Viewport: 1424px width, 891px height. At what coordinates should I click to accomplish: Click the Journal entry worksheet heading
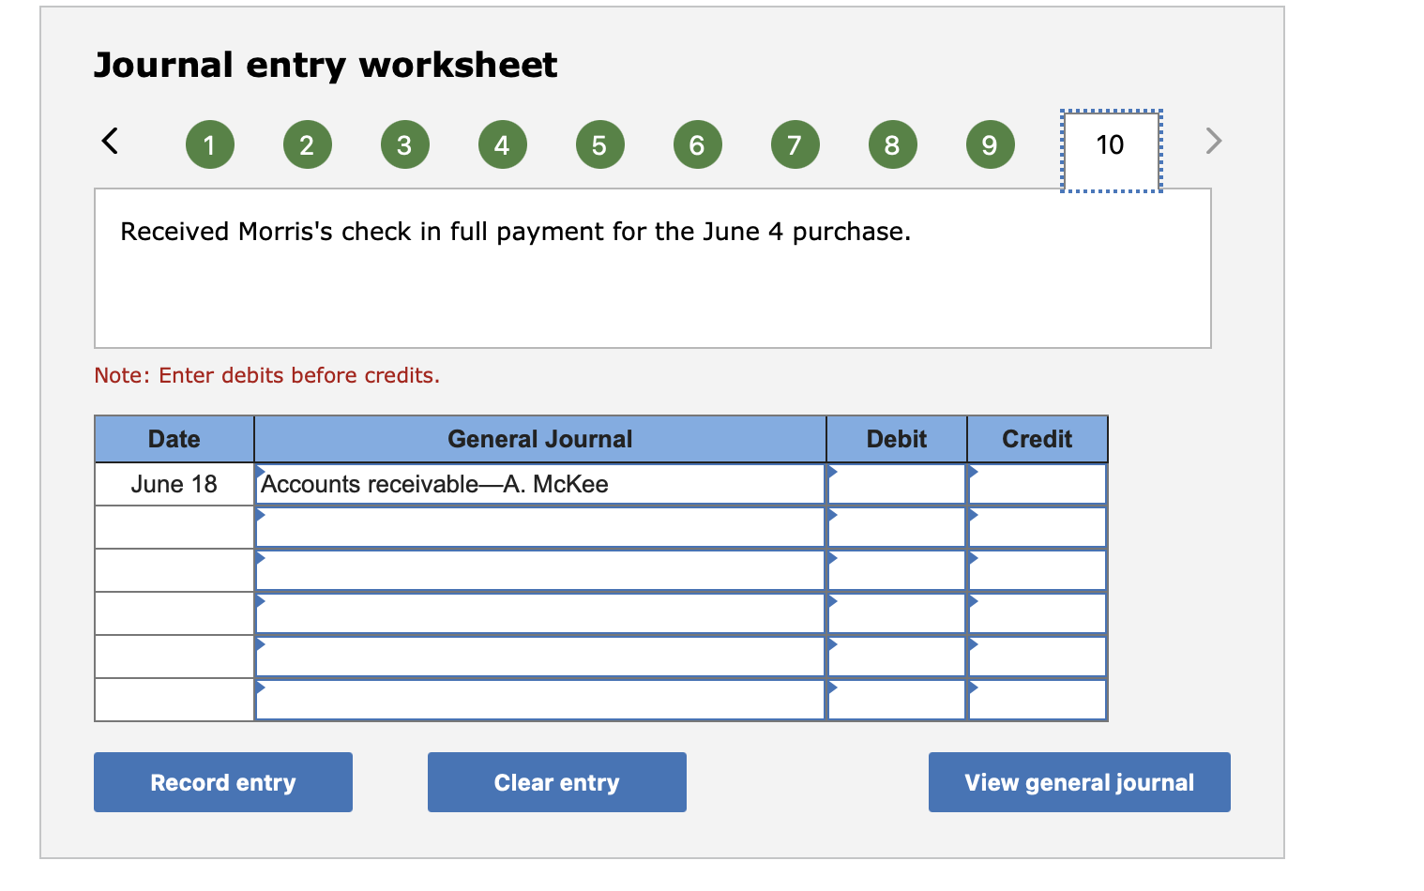(326, 65)
